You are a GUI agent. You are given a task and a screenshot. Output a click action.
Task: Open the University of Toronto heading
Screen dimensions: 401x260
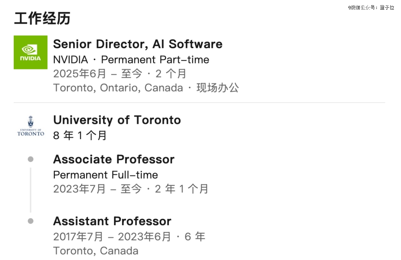point(117,120)
